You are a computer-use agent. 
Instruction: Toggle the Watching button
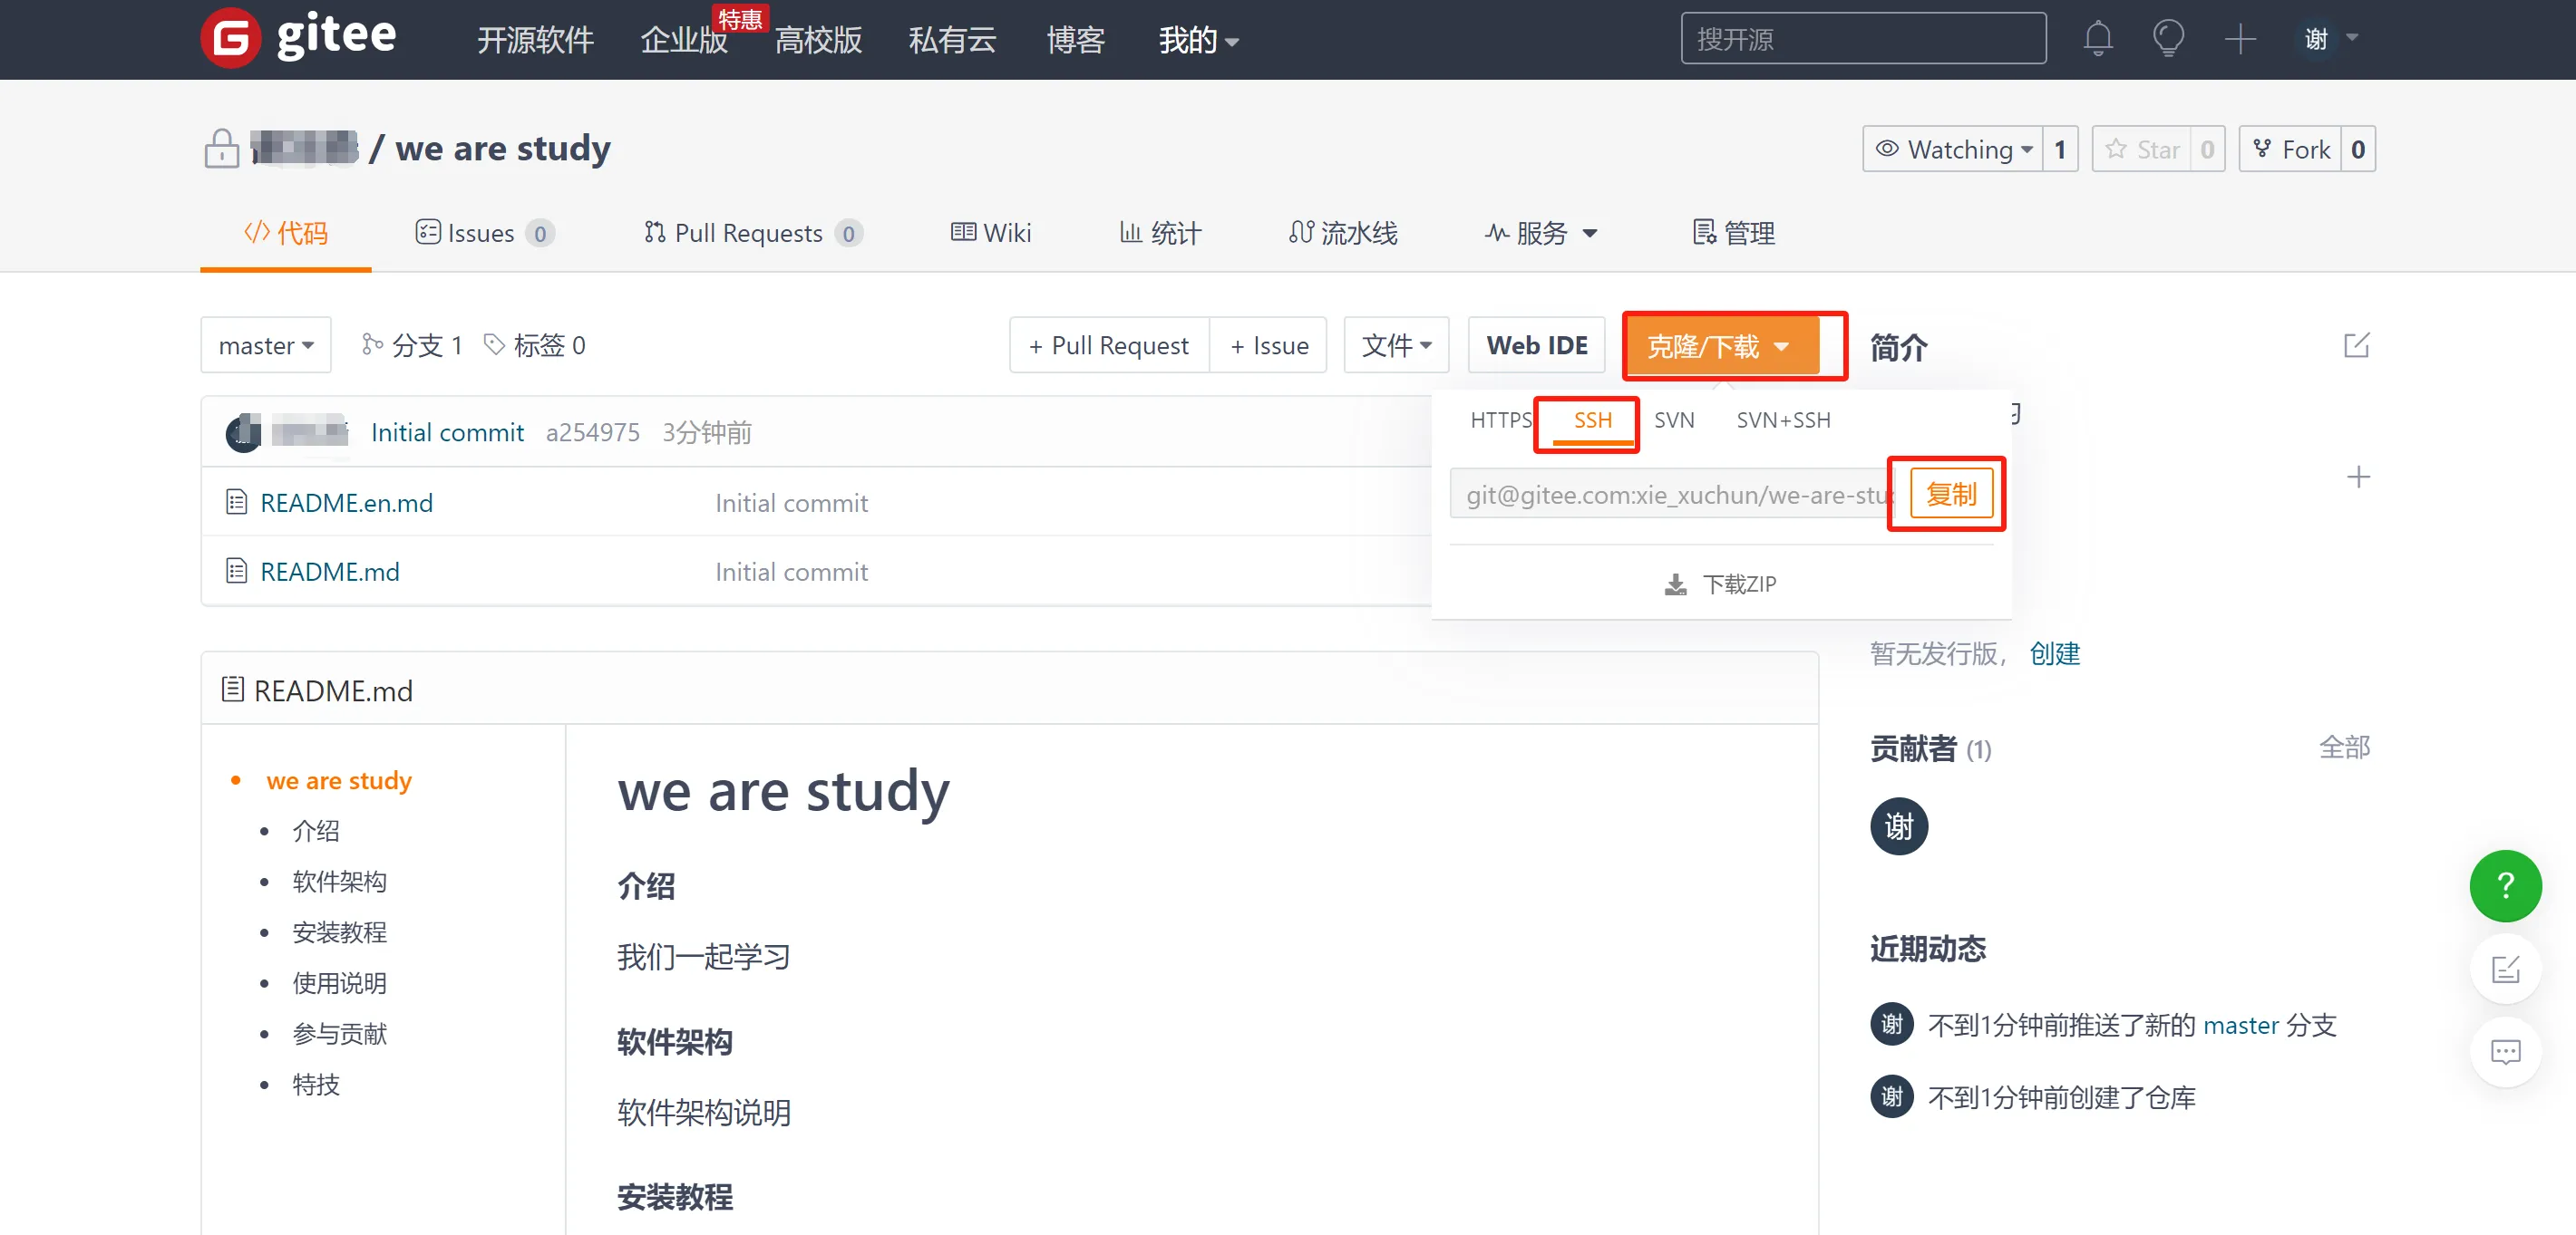point(1953,150)
